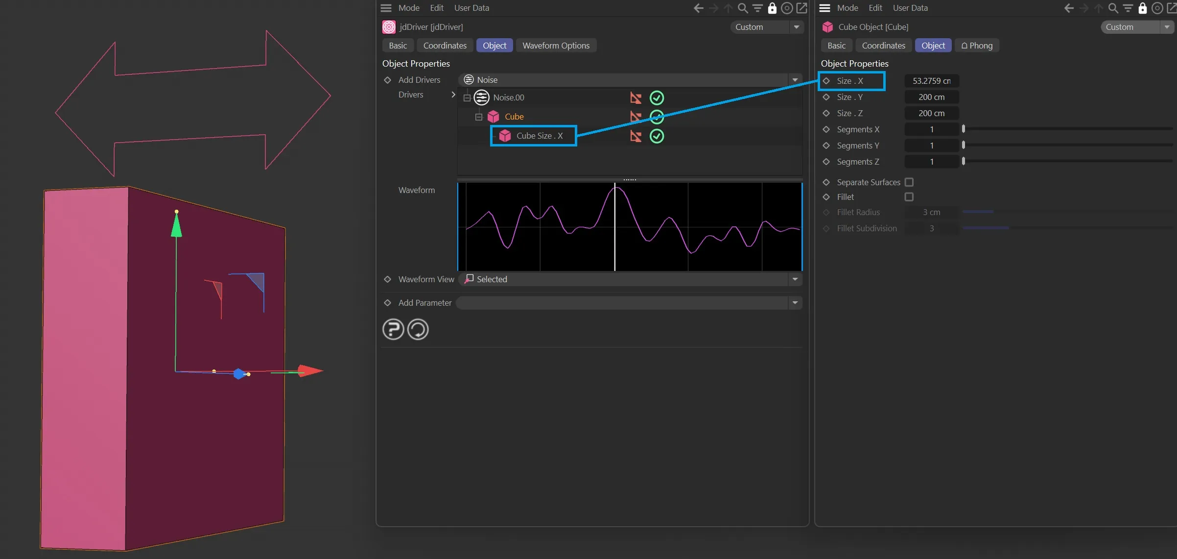
Task: Click the Size . Y value field
Action: coord(931,97)
